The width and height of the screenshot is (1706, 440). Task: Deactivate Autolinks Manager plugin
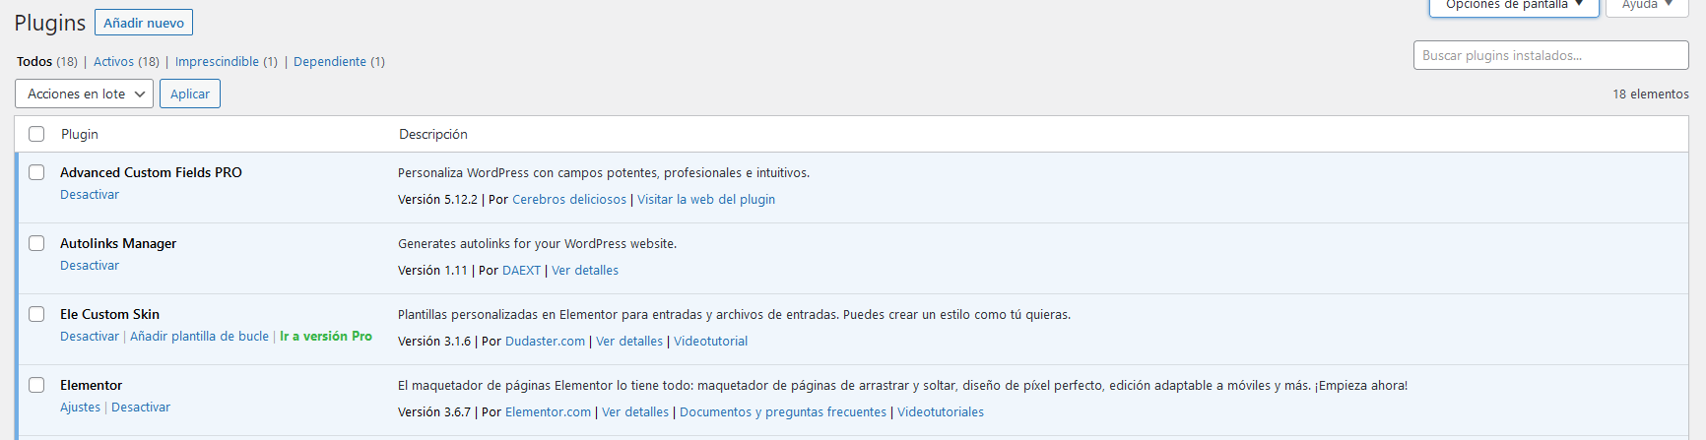tap(90, 265)
